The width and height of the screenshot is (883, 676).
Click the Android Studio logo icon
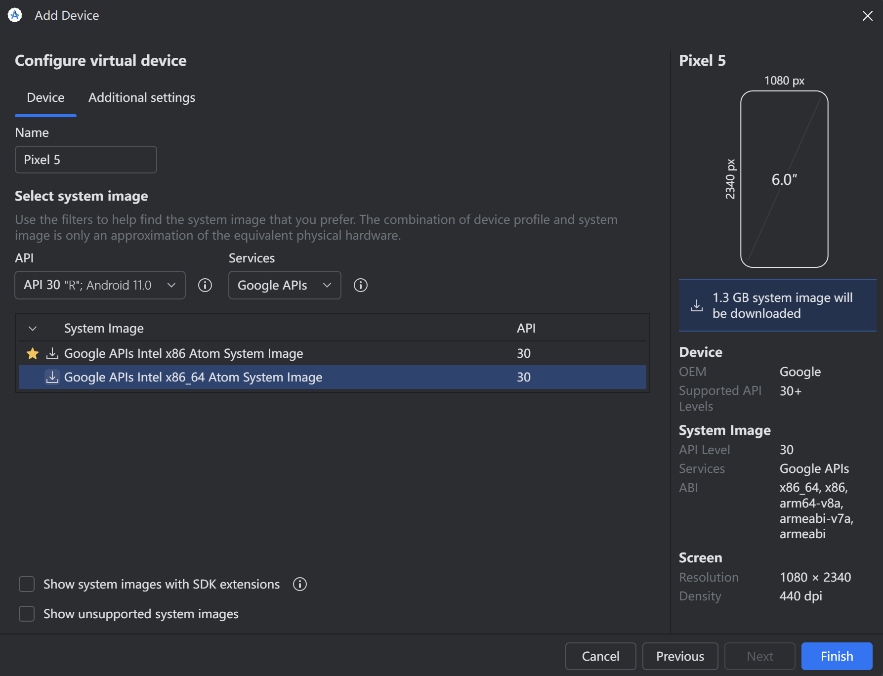pyautogui.click(x=15, y=15)
